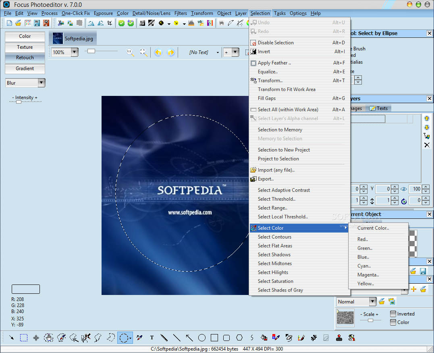Image resolution: width=434 pixels, height=353 pixels.
Task: Select the rounded rectangle shape tool
Action: click(x=226, y=338)
